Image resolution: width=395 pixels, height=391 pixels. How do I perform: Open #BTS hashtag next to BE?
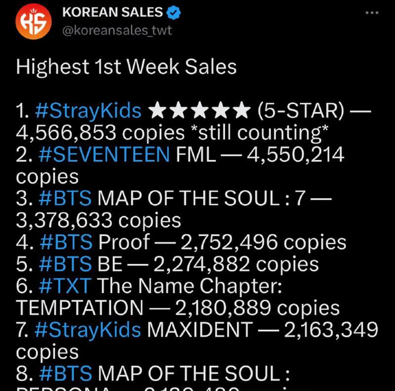point(65,264)
